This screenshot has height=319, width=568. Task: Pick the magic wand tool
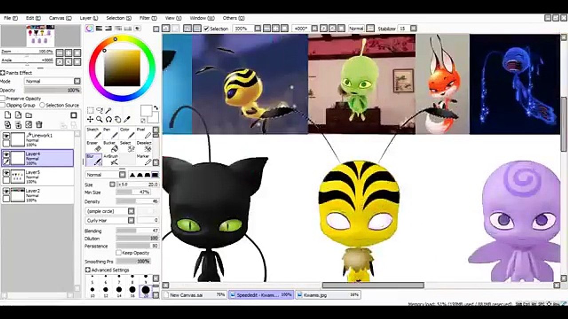tap(108, 110)
